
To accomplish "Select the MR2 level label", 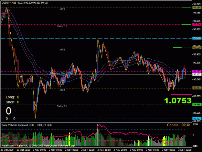I will 62,9.
